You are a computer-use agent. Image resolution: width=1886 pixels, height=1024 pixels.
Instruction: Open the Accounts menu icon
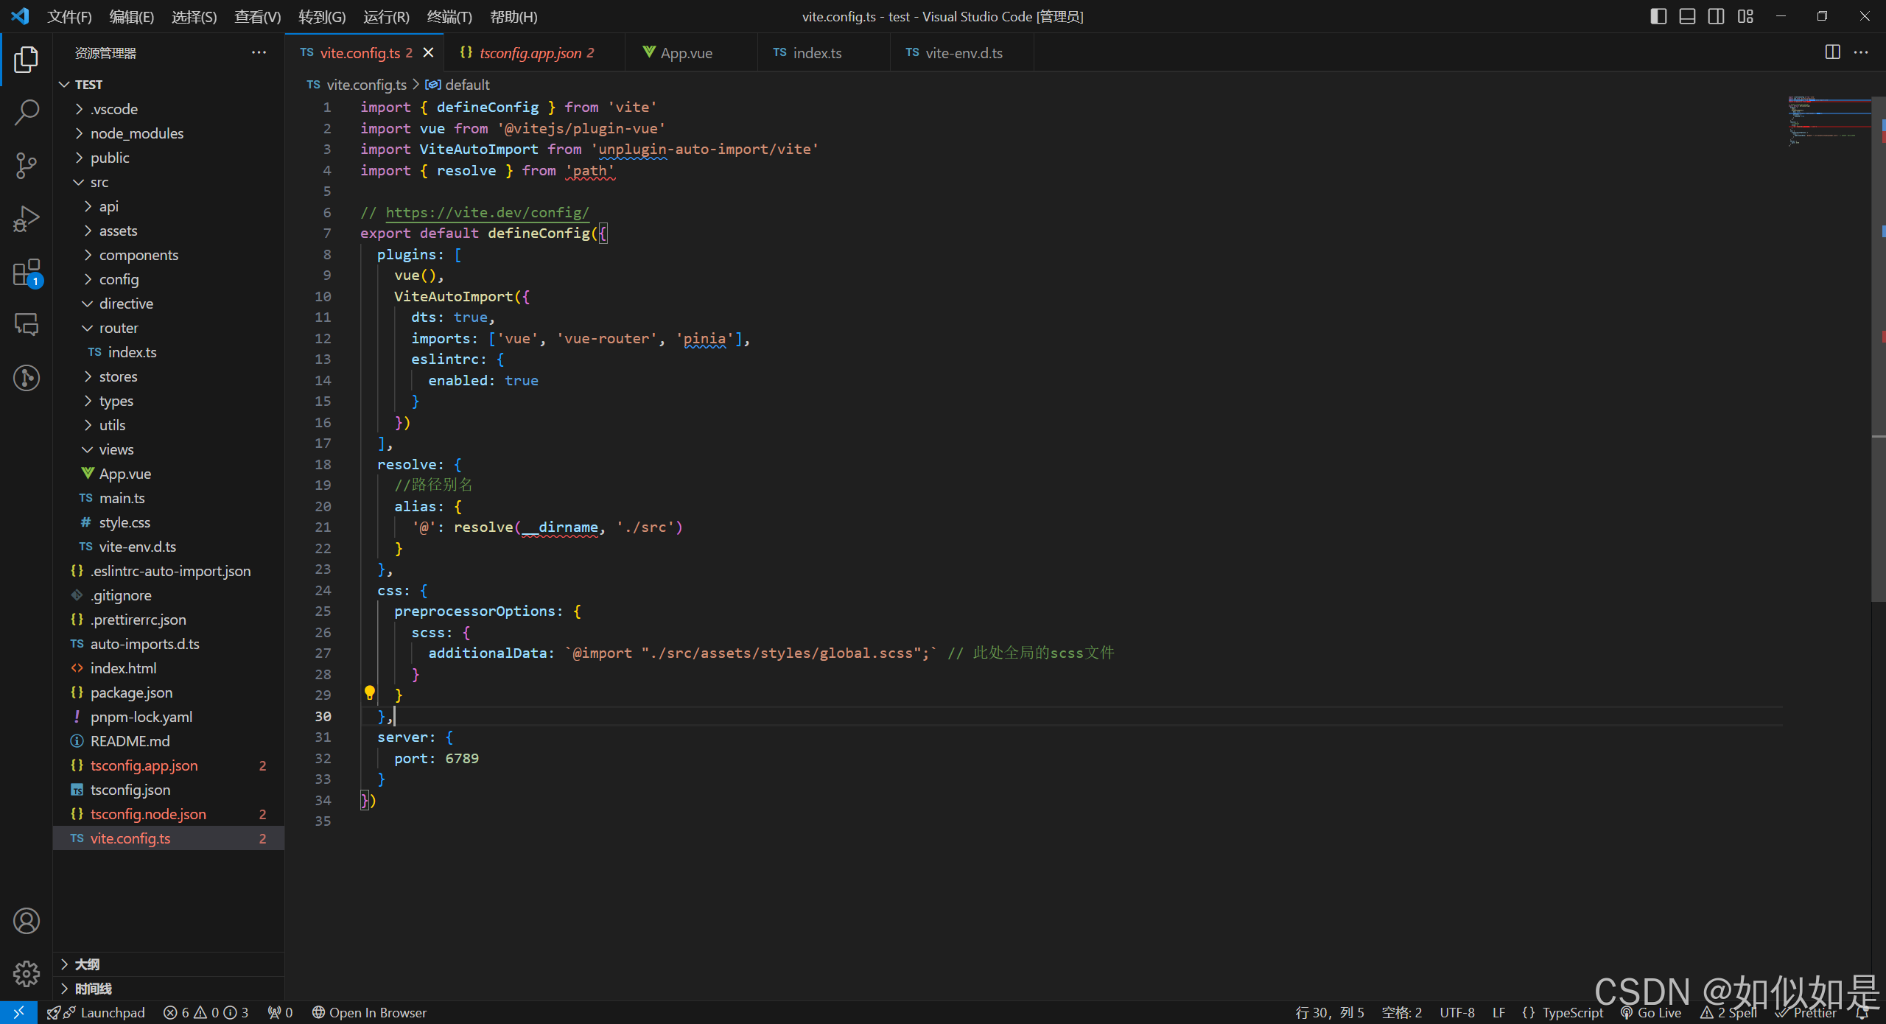tap(27, 921)
